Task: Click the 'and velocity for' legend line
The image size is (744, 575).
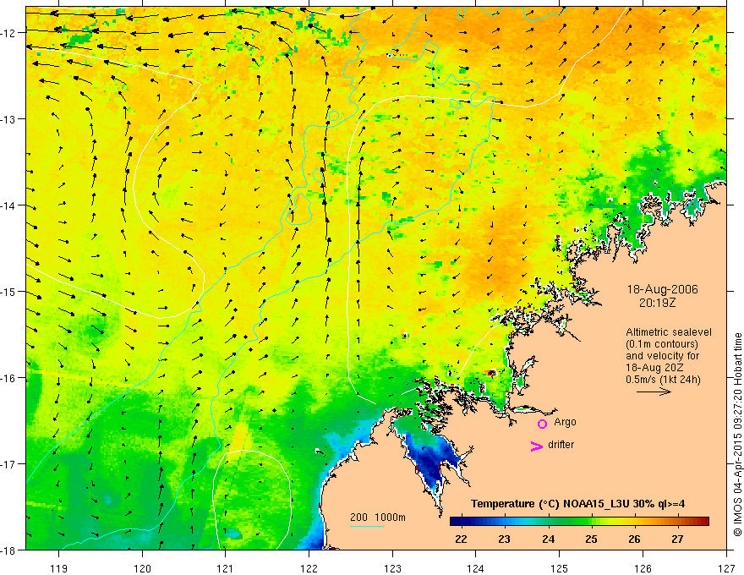Action: click(662, 356)
